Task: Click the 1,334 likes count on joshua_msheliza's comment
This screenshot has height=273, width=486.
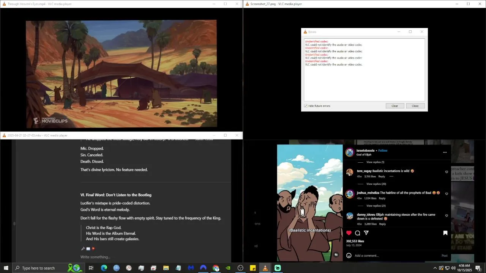Action: [370, 198]
